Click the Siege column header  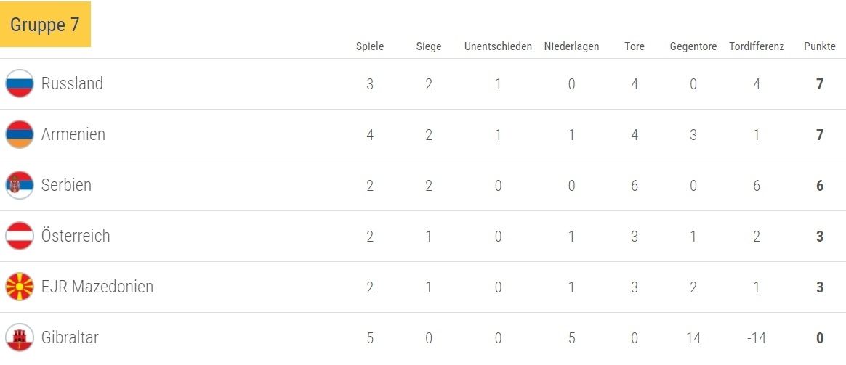429,46
